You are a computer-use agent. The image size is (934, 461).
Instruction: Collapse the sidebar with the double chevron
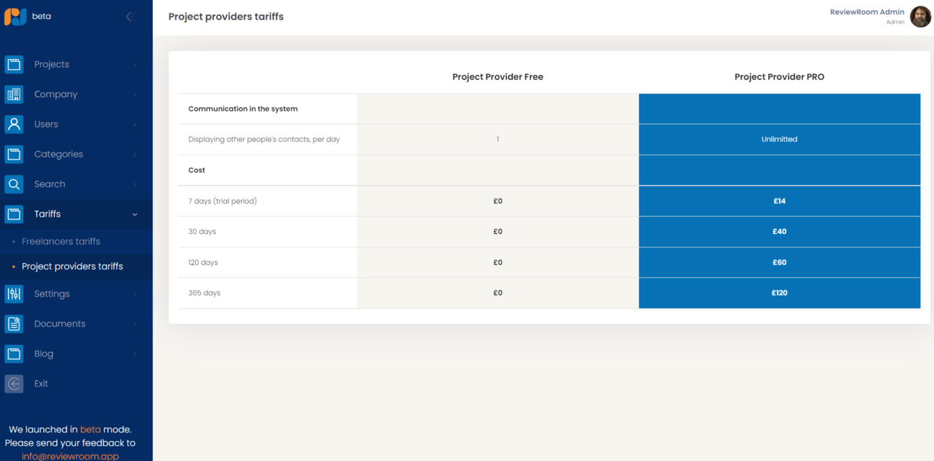tap(129, 17)
